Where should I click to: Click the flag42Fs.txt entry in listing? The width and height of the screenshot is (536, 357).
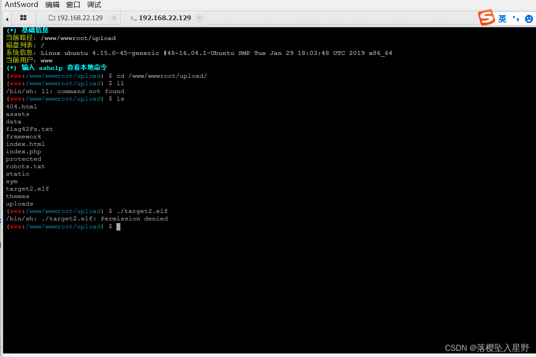coord(29,129)
